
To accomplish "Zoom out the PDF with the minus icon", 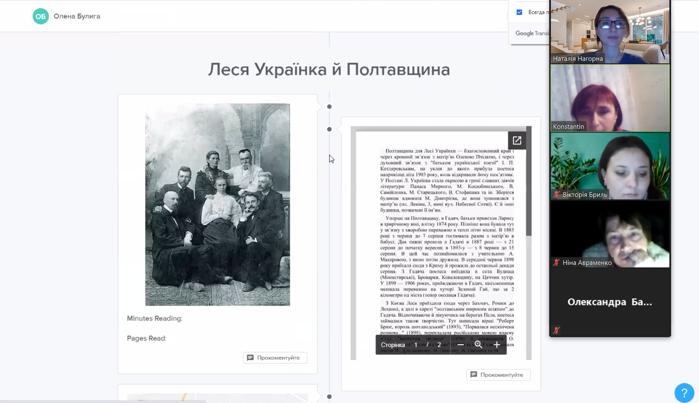I will pos(460,345).
